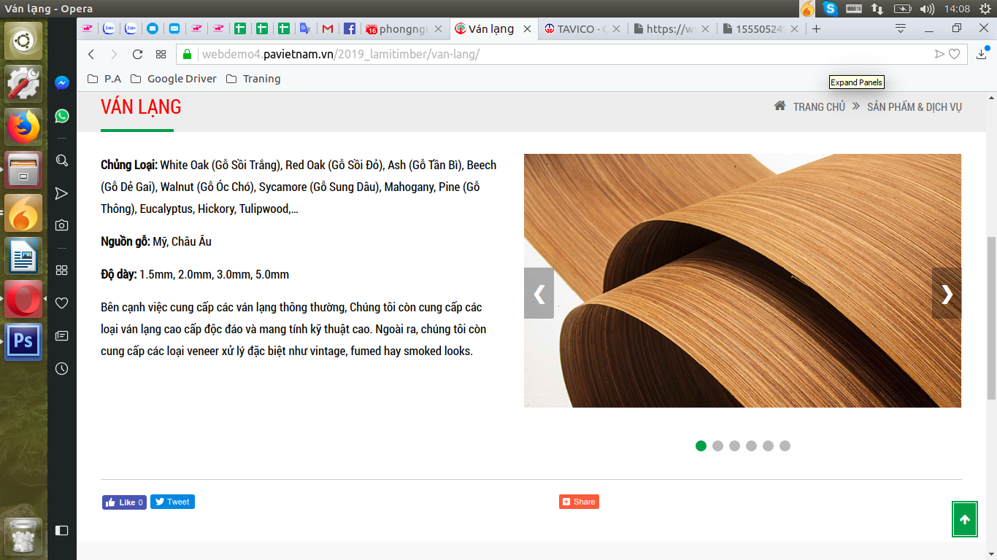Open the sidebar search magnifier

coord(62,160)
